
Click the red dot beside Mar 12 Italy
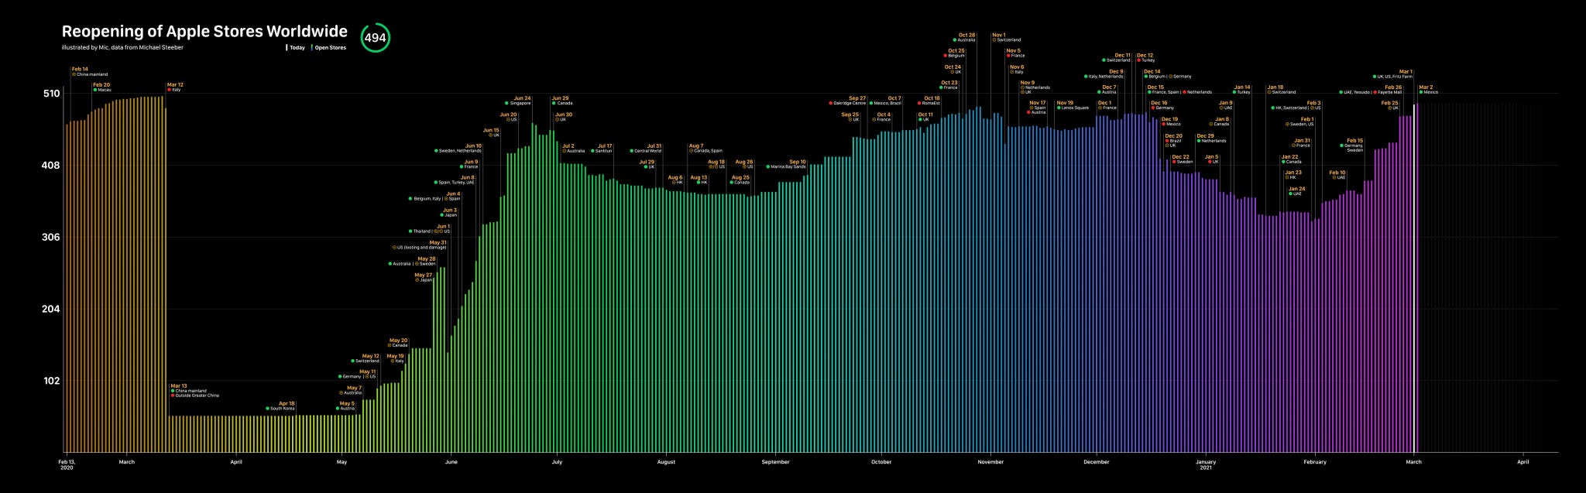click(x=170, y=91)
